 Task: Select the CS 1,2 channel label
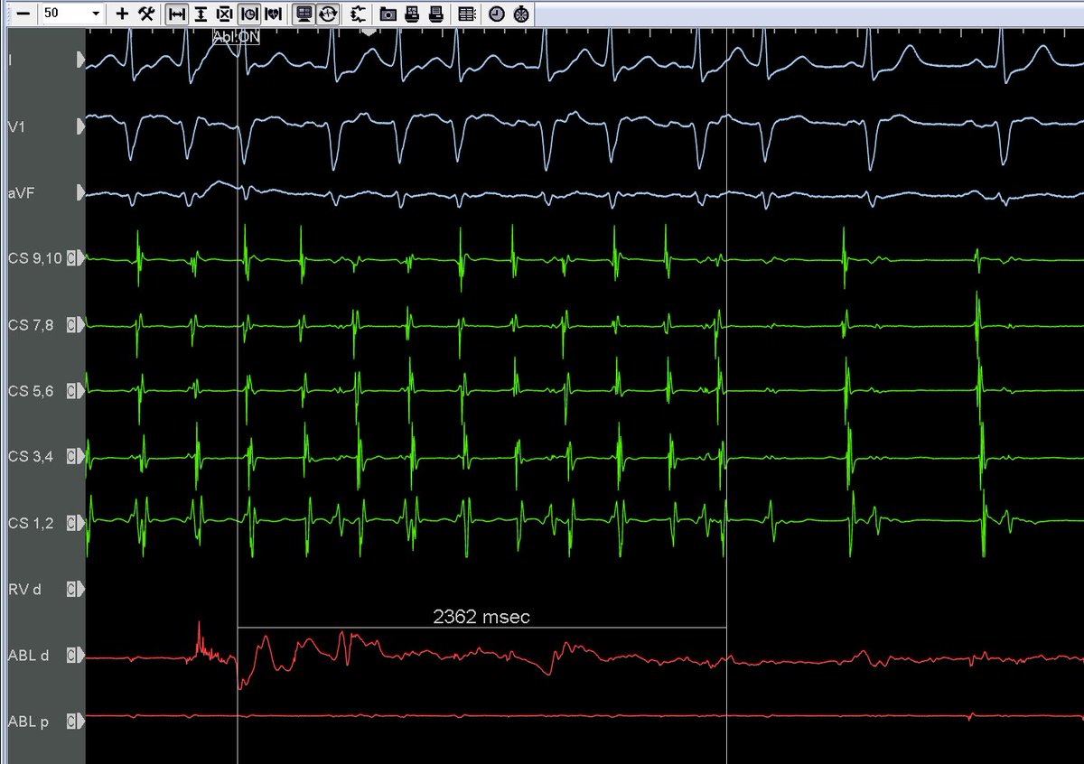[30, 523]
